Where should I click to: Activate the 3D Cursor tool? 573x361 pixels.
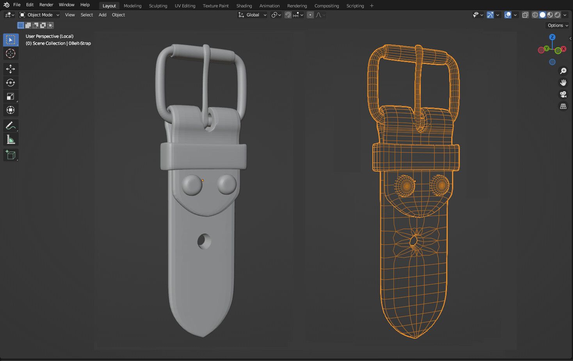coord(11,53)
